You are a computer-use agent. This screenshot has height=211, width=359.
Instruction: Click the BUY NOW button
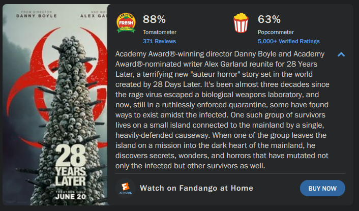coord(322,188)
